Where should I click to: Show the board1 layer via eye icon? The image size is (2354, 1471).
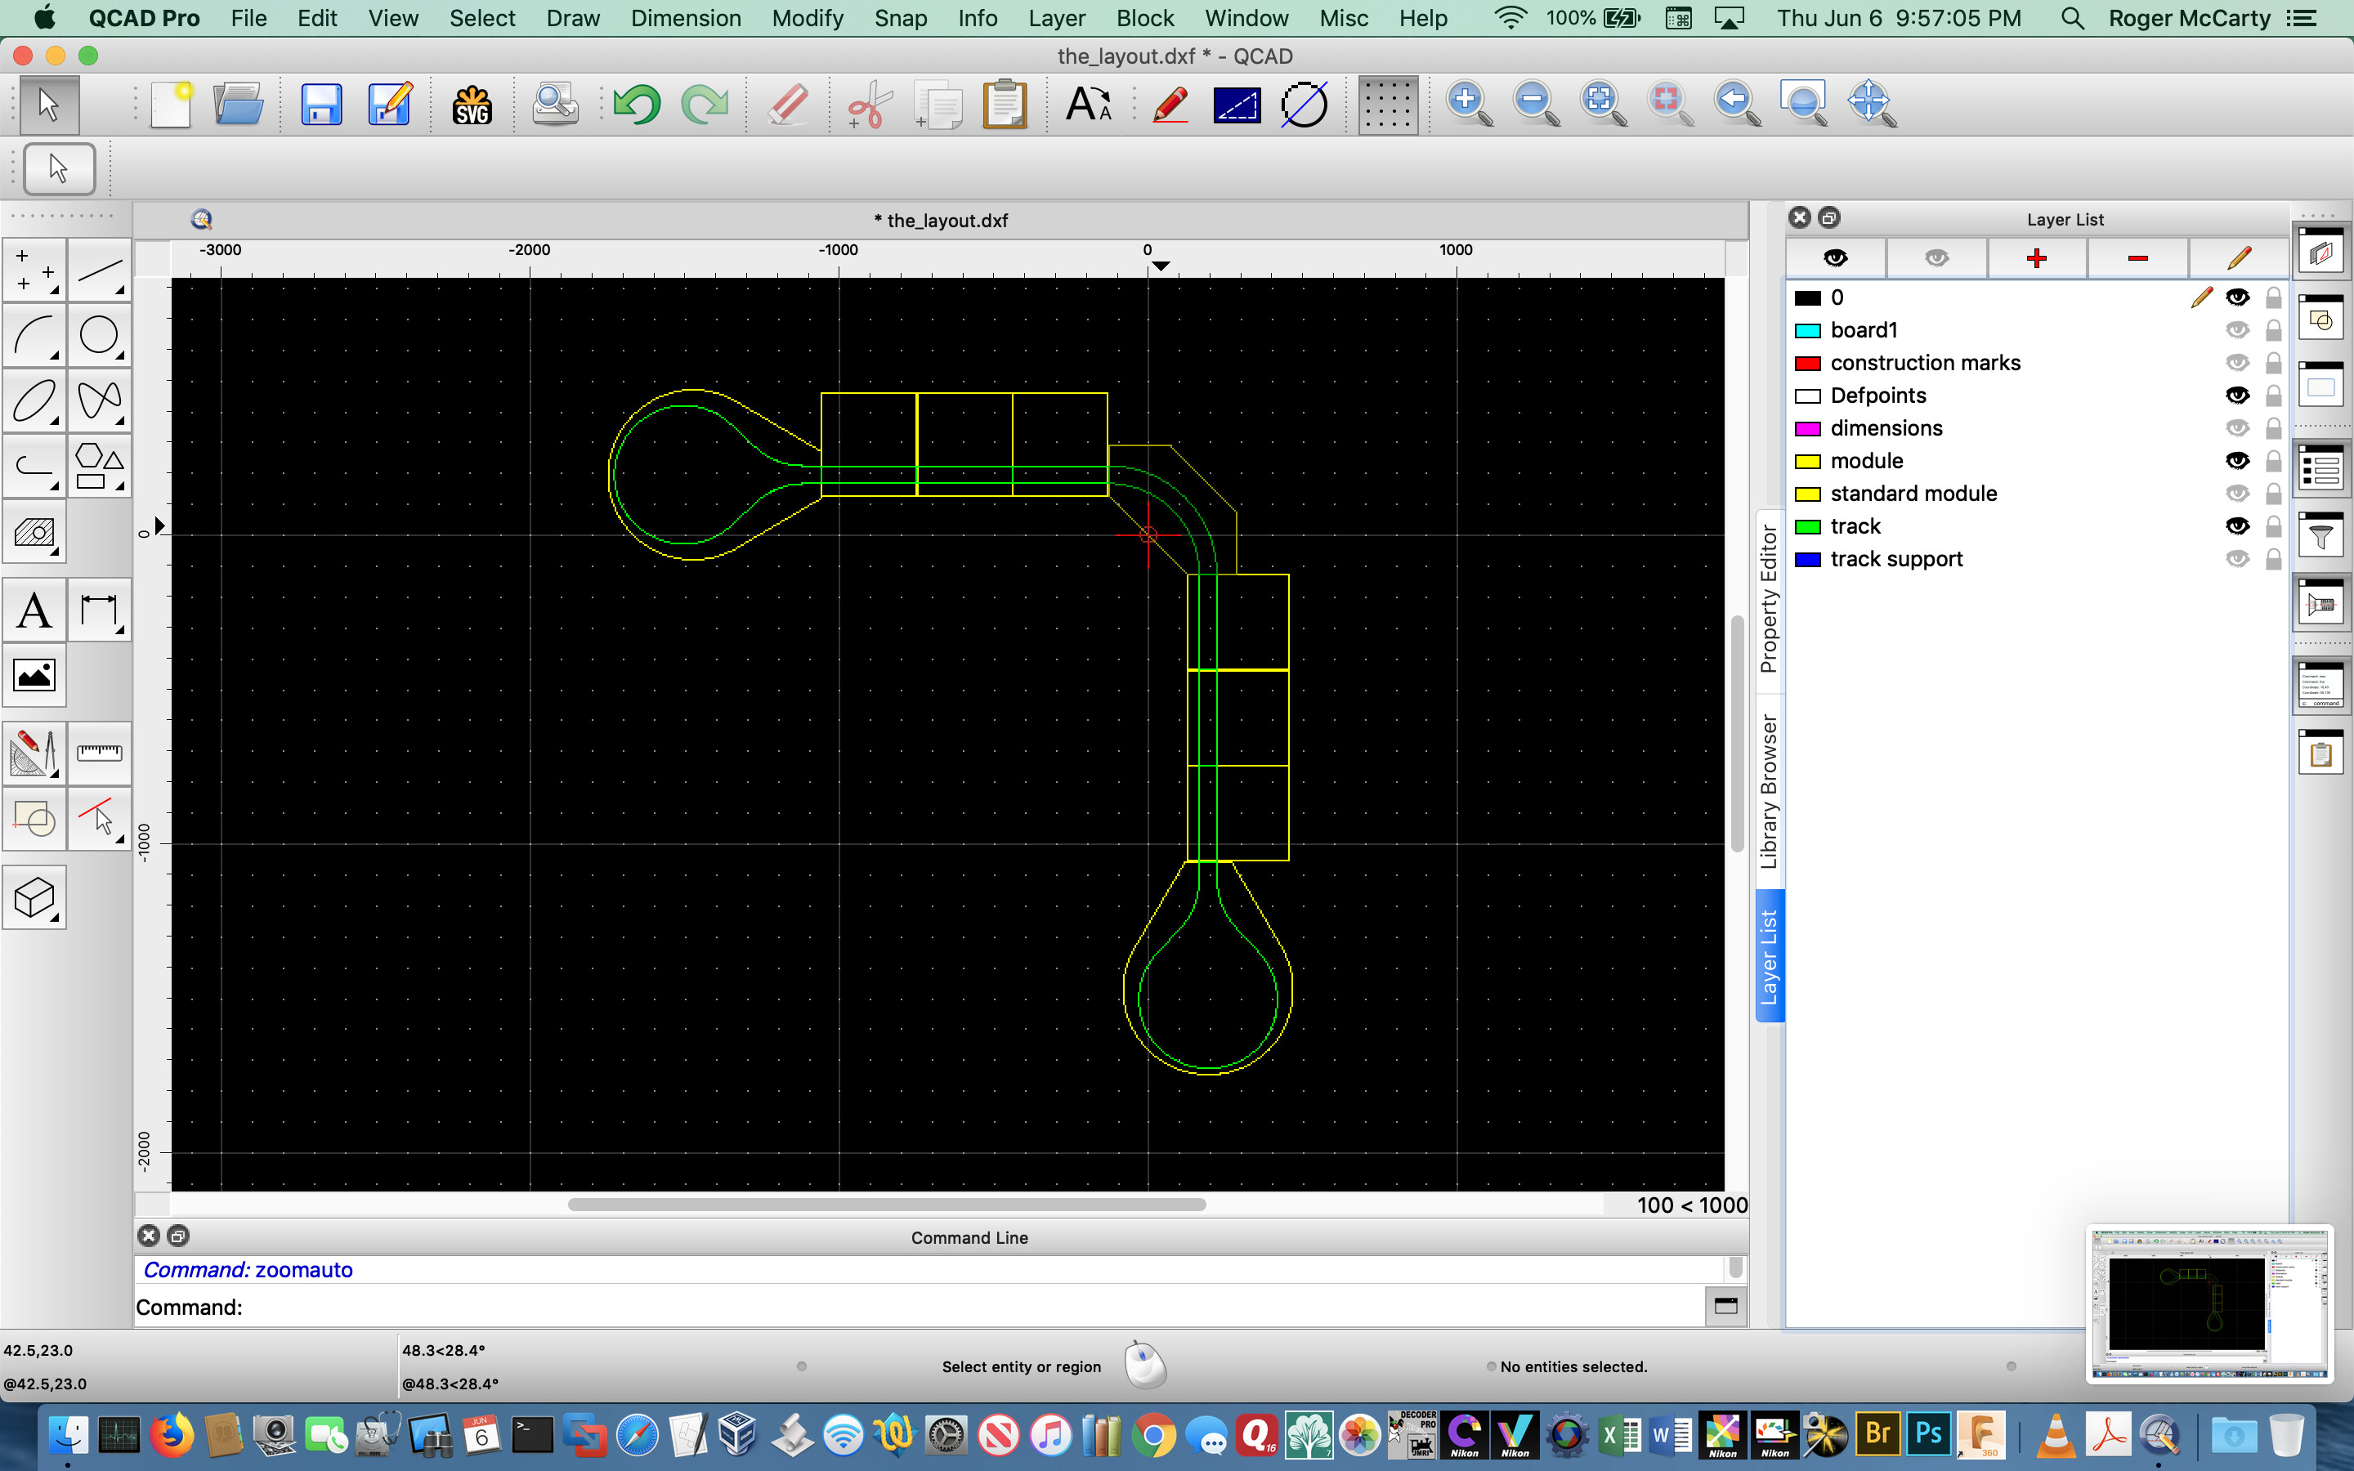click(x=2236, y=330)
